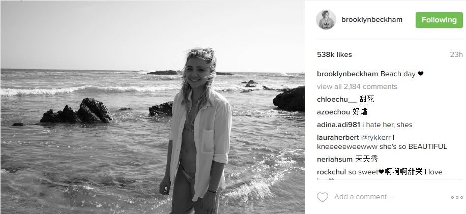Open lauraherbert commenter profile
Image resolution: width=466 pixels, height=214 pixels.
[x=338, y=137]
